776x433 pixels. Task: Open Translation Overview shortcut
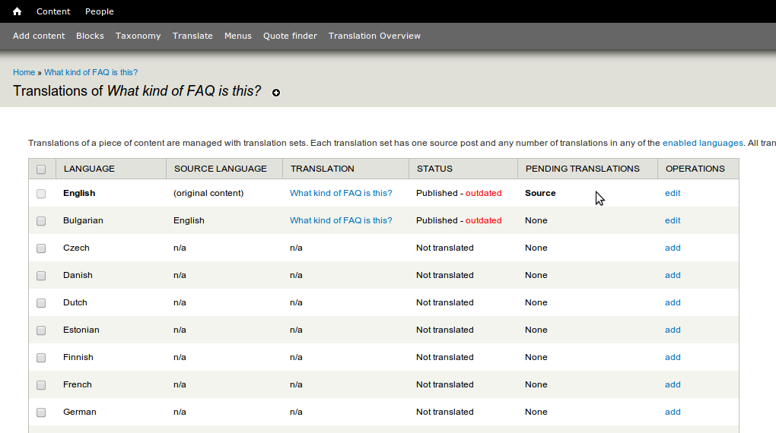(374, 36)
